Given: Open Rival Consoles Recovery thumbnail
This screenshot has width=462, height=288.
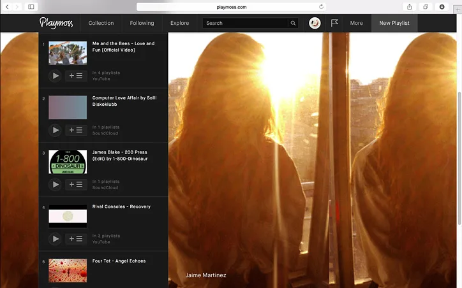Looking at the screenshot, I should (68, 216).
